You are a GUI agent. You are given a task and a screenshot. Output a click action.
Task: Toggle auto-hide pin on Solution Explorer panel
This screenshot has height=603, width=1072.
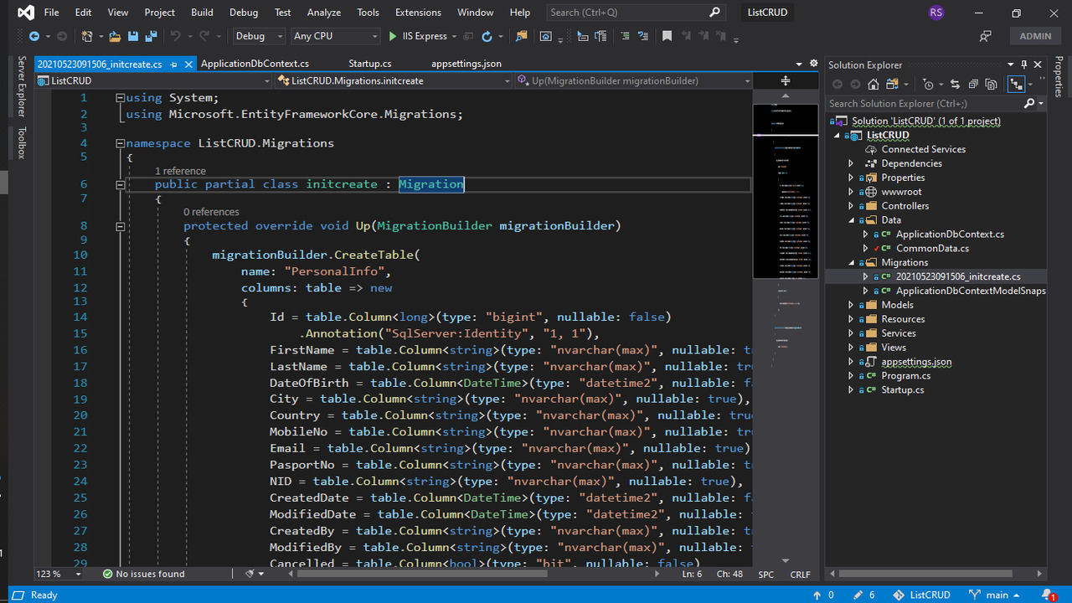pyautogui.click(x=1023, y=64)
